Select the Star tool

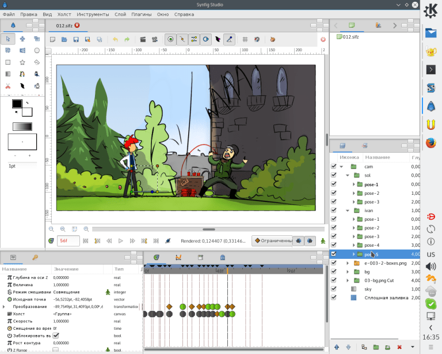coord(22,62)
